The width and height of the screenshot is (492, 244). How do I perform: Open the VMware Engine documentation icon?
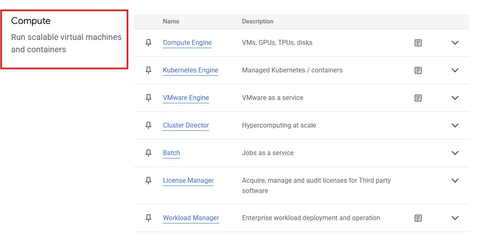[x=418, y=98]
